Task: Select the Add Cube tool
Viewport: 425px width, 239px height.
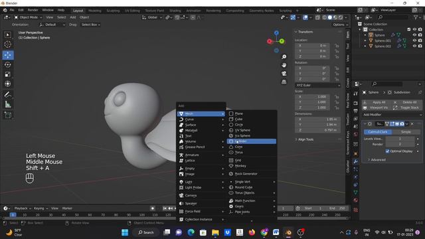Action: [8, 115]
